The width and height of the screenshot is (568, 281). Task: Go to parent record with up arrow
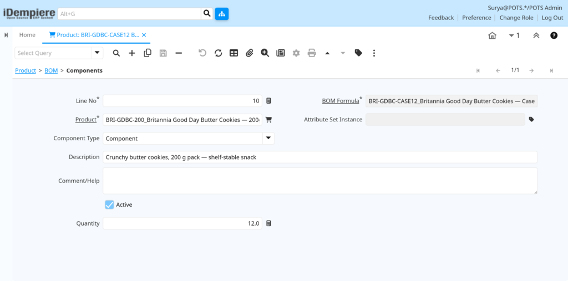click(327, 53)
